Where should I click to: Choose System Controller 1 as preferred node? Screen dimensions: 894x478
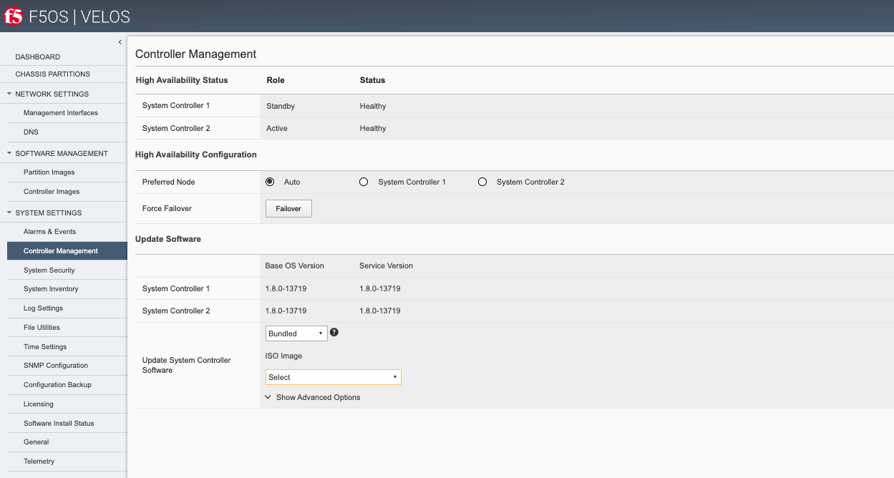(x=364, y=182)
